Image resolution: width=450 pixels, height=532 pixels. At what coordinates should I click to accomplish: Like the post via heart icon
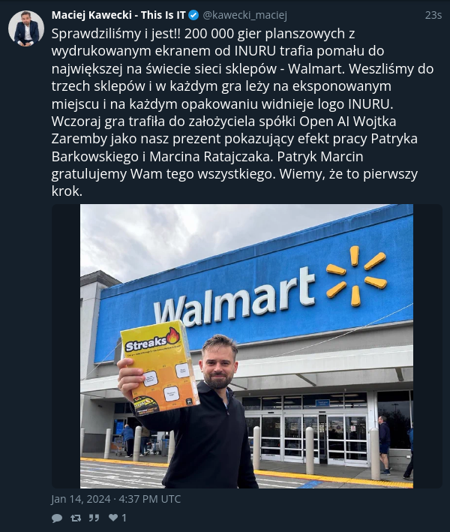coord(113,518)
